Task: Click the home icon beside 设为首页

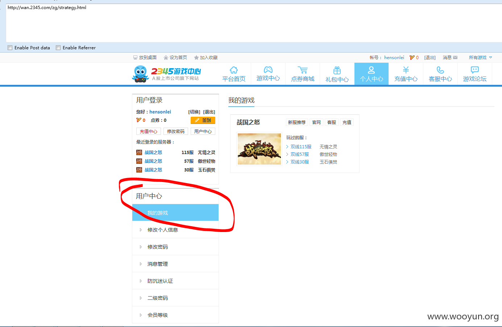Action: coord(166,58)
